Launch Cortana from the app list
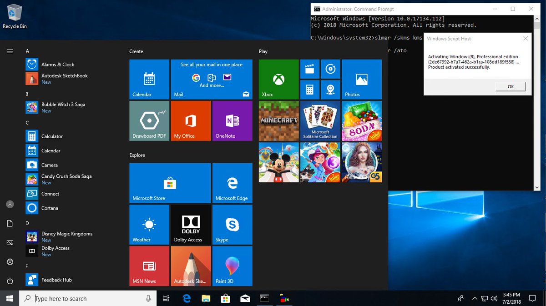 pyautogui.click(x=73, y=208)
